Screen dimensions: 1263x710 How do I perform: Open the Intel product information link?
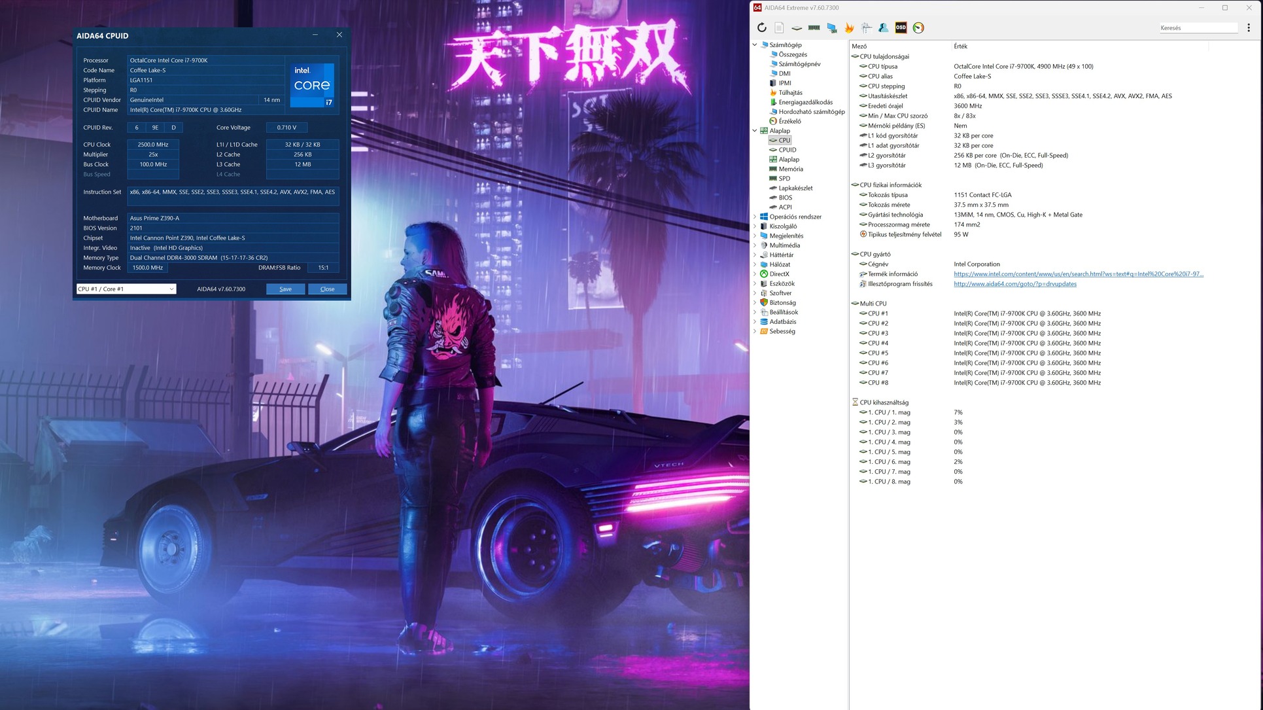(1078, 274)
